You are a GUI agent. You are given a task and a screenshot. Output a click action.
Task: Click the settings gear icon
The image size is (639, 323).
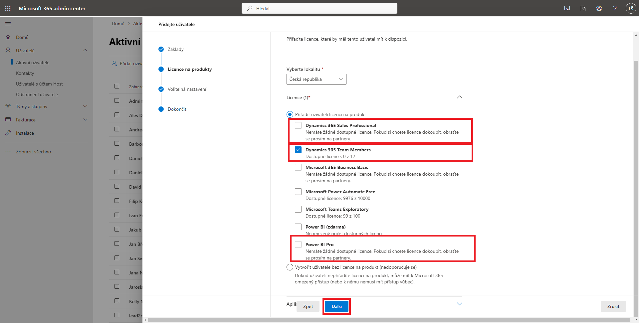coord(599,8)
